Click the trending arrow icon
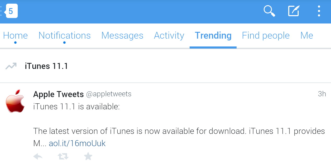Image resolution: width=331 pixels, height=166 pixels. pyautogui.click(x=11, y=66)
